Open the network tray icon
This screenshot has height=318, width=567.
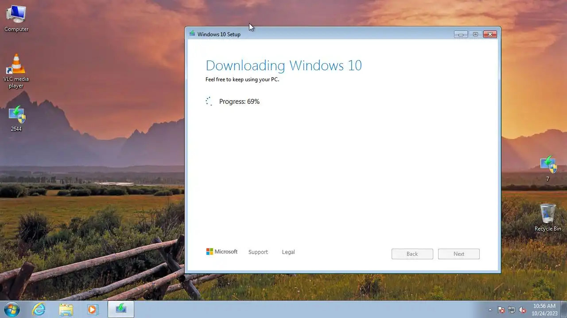click(512, 310)
